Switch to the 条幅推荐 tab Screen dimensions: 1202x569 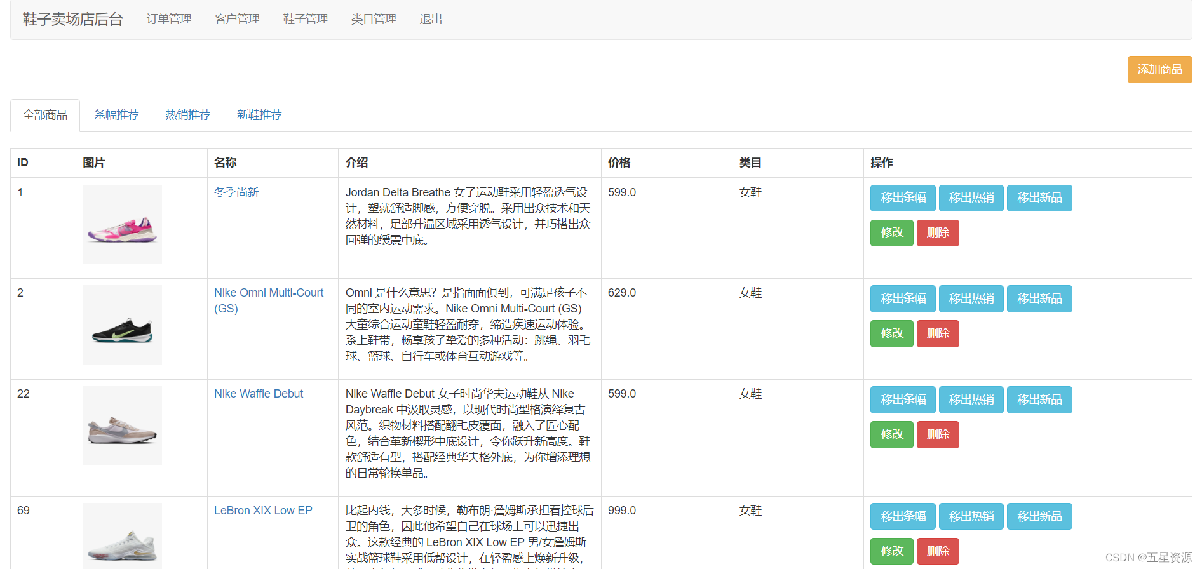point(116,115)
